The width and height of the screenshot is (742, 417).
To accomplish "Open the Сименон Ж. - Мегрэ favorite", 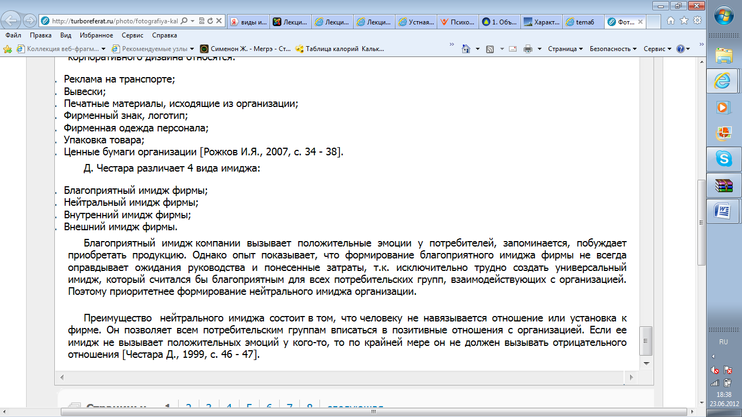I will [246, 49].
